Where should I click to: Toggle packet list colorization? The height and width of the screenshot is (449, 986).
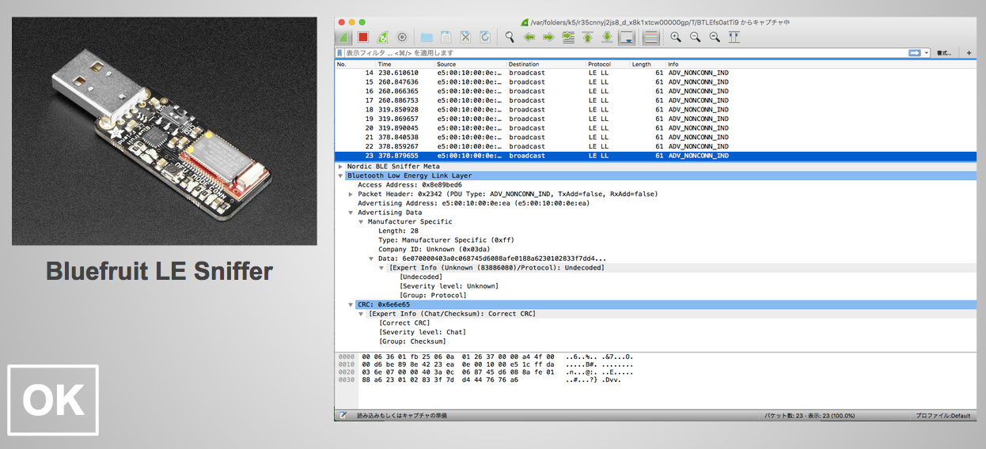click(x=651, y=37)
